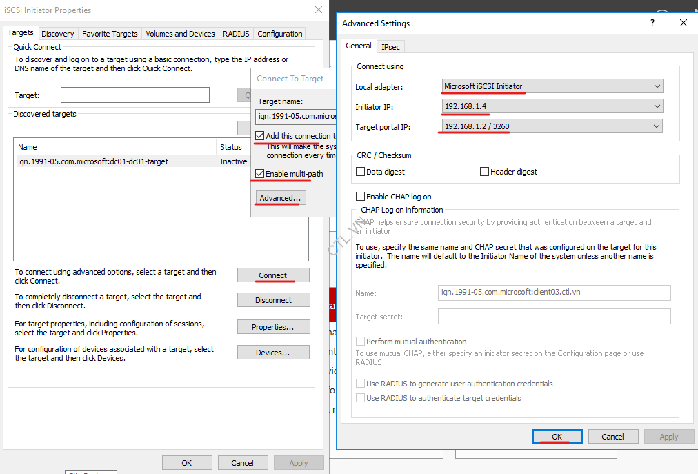The image size is (698, 474).
Task: Click the Devices... button
Action: tap(273, 352)
